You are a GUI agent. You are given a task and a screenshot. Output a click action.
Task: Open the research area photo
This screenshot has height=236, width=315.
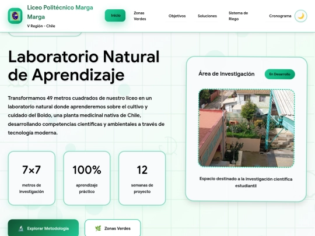click(247, 128)
